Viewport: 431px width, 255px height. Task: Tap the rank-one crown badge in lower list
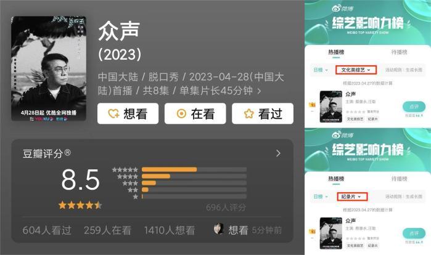[312, 232]
